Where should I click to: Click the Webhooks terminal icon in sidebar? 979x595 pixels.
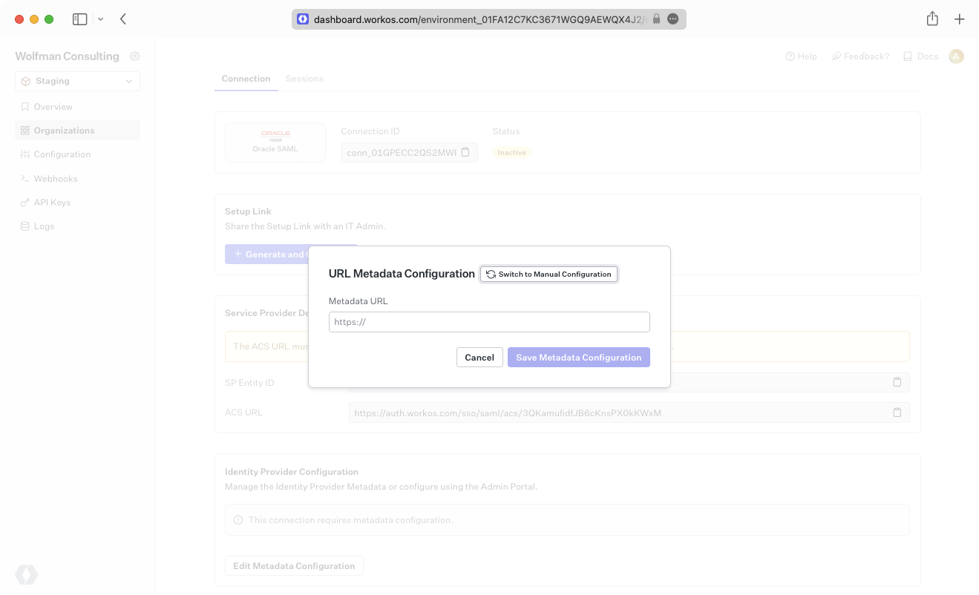pyautogui.click(x=24, y=178)
